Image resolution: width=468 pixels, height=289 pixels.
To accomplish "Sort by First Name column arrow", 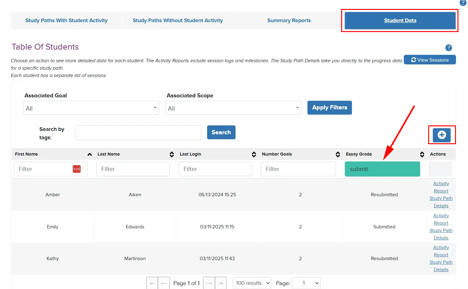I will (x=90, y=154).
